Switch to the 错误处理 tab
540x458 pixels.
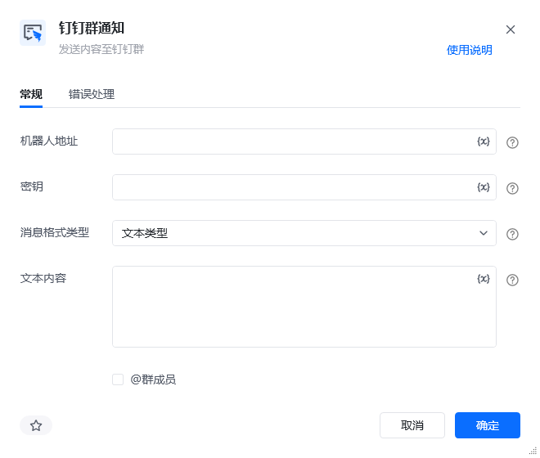(92, 94)
